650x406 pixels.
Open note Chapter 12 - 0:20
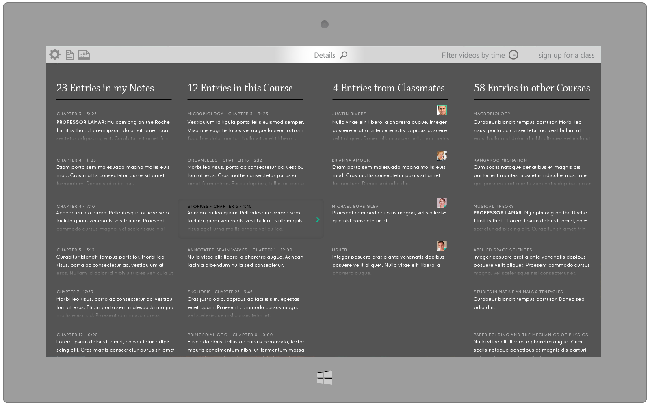tap(77, 335)
